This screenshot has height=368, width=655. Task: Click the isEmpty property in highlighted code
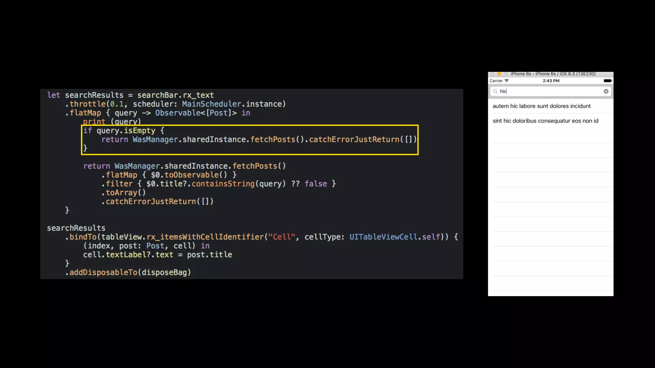click(139, 131)
